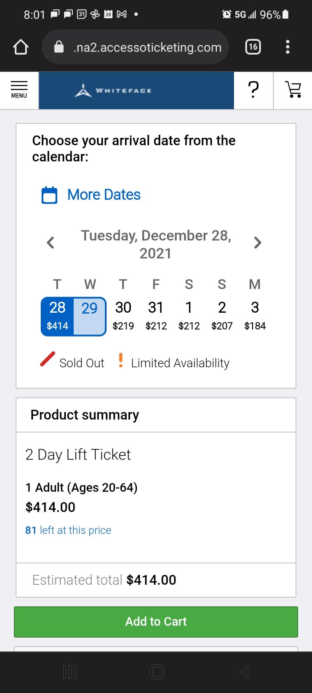Open the More Dates calendar picker
This screenshot has height=693, width=312.
(104, 195)
